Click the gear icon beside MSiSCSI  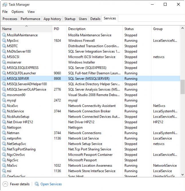pyautogui.click(x=4, y=57)
